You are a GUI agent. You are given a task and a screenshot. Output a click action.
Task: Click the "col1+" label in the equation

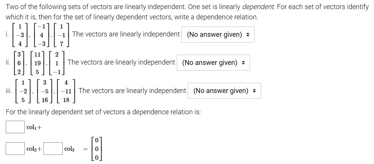tap(34, 128)
